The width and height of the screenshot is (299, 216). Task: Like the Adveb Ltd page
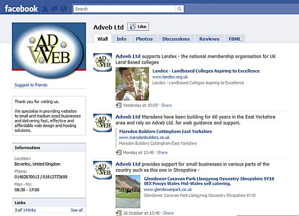pos(138,27)
